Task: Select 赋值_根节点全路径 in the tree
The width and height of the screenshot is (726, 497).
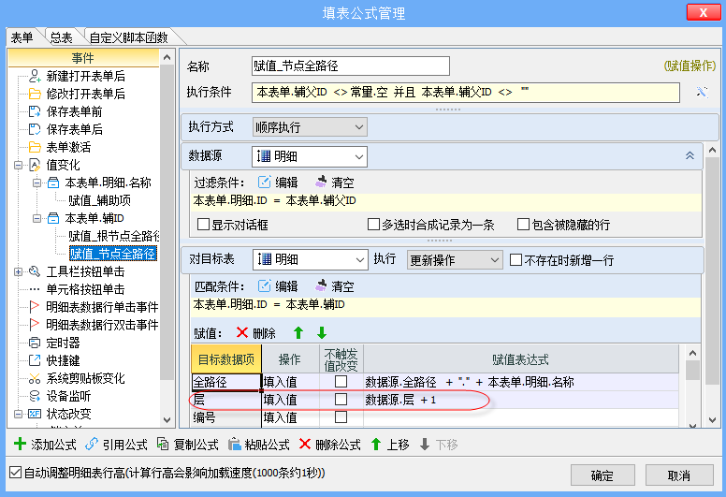Action: tap(114, 236)
